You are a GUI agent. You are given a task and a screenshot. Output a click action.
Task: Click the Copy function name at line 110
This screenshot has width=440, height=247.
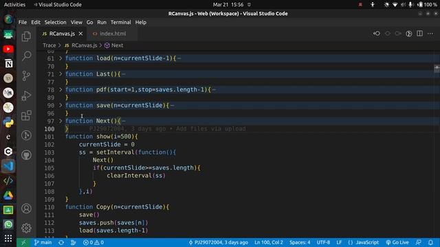tap(103, 207)
